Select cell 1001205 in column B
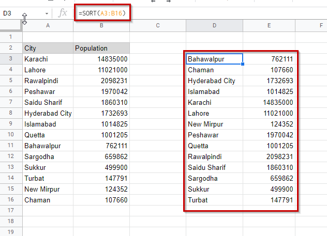Screen dimensions: 327x236 [x=101, y=135]
